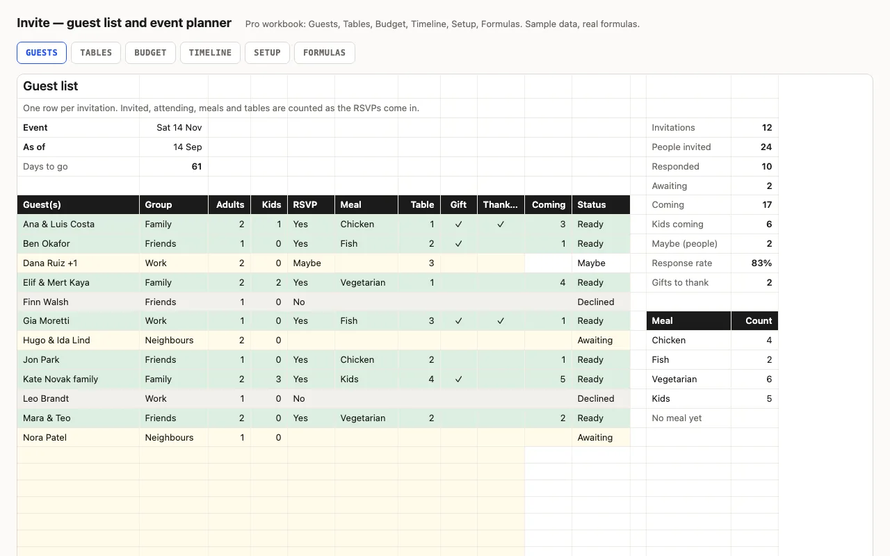Toggle Gift checkmark for Ben Okafor
Image resolution: width=890 pixels, height=556 pixels.
[x=459, y=244]
